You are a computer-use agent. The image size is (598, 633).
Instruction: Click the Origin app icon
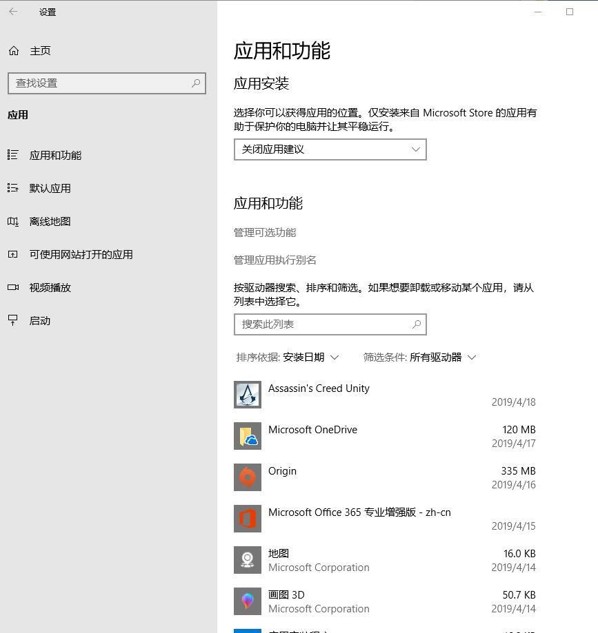[248, 477]
